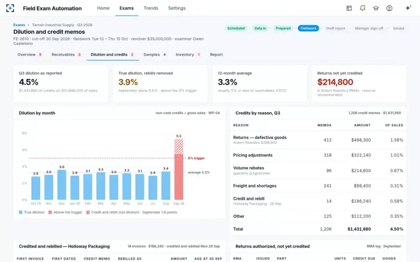Click the Scheduled stage pill
The image size is (420, 262).
[236, 28]
